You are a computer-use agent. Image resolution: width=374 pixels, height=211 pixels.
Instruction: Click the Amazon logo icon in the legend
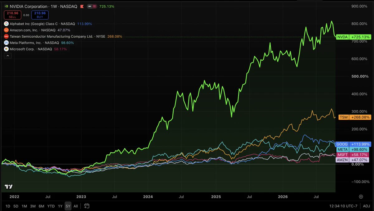tap(6, 30)
